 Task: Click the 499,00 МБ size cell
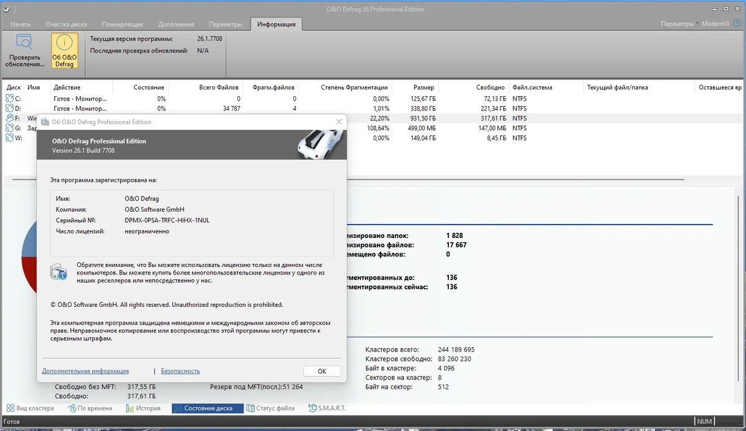[x=421, y=129]
